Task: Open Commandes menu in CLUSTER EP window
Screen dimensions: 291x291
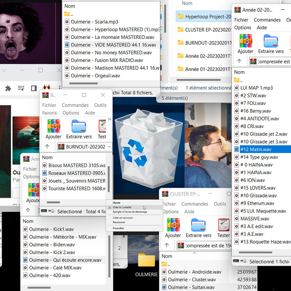Action: (x=195, y=204)
